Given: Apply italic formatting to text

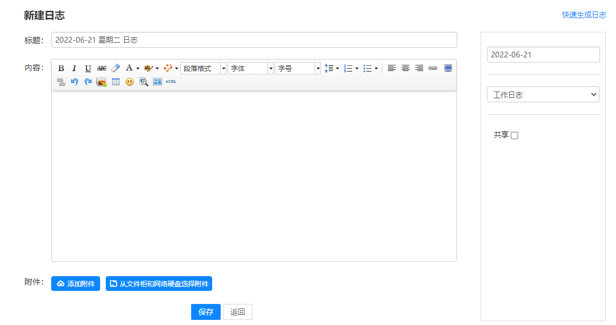Looking at the screenshot, I should tap(74, 68).
